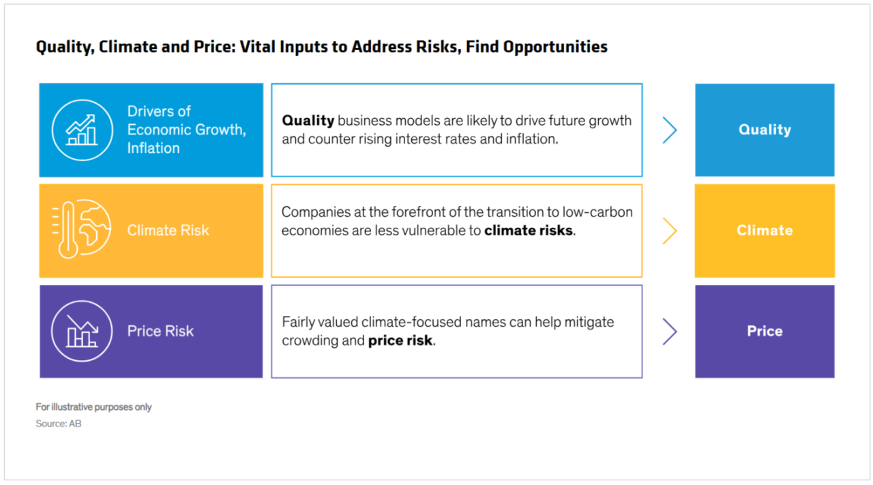Click the 'For illustrative purposes only' note
The image size is (873, 485).
[x=93, y=407]
